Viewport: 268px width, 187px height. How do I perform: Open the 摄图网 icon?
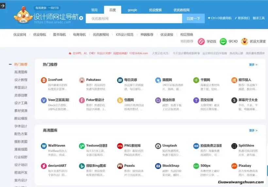coord(158,80)
